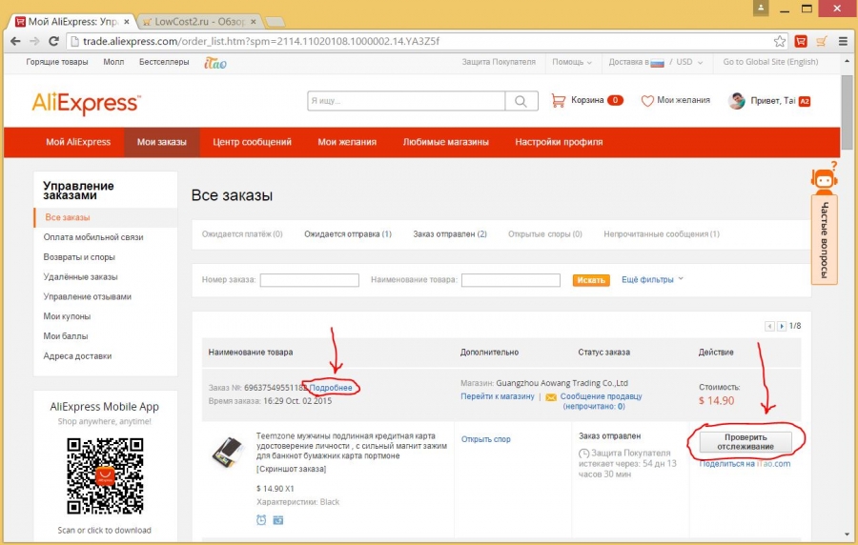This screenshot has height=545, width=858.
Task: Open Мои купоны in sidebar
Action: point(67,316)
